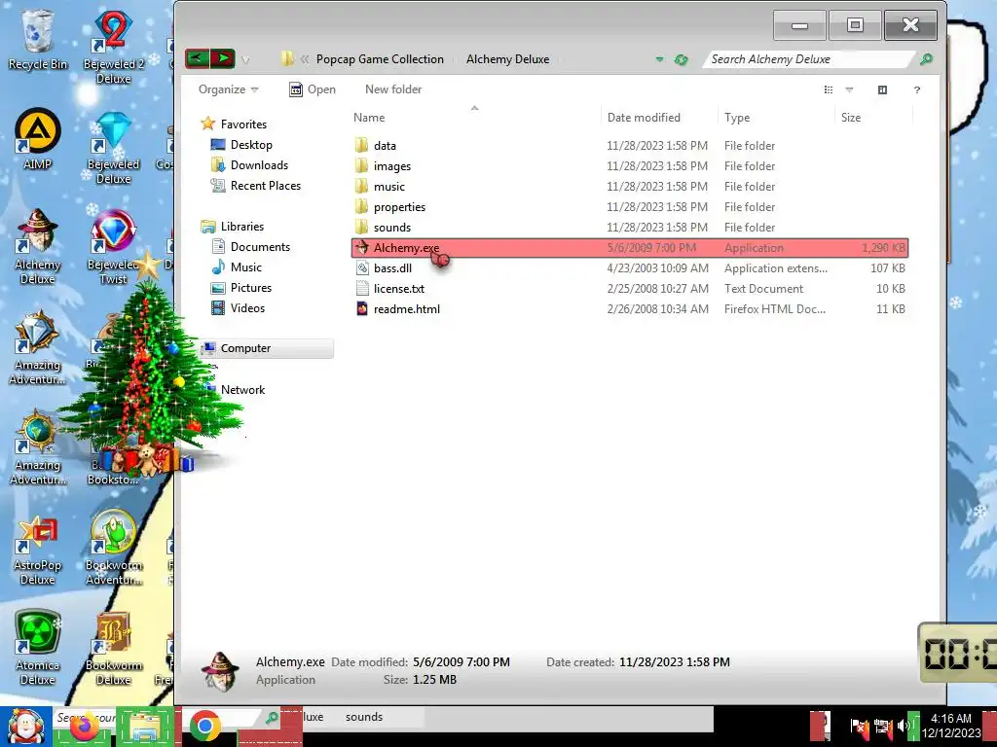
Task: Click the Application extens... type cell
Action: point(776,268)
